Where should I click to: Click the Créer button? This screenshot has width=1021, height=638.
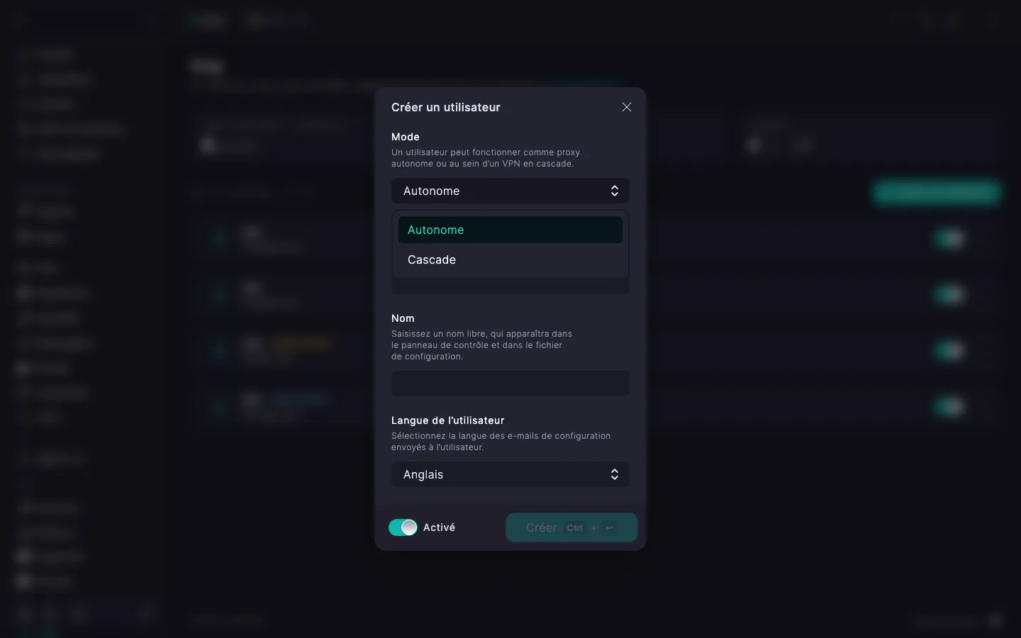pyautogui.click(x=571, y=527)
